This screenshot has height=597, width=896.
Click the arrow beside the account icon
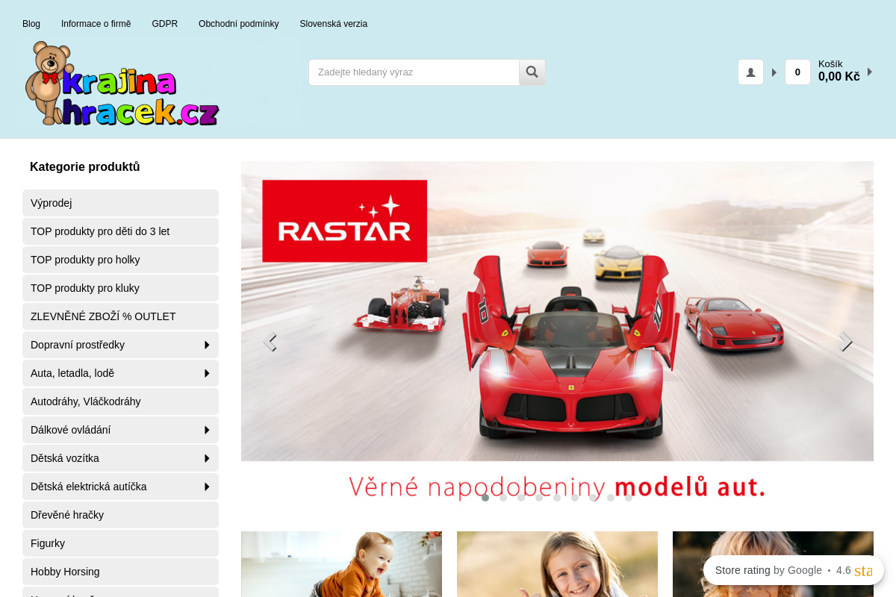[774, 72]
